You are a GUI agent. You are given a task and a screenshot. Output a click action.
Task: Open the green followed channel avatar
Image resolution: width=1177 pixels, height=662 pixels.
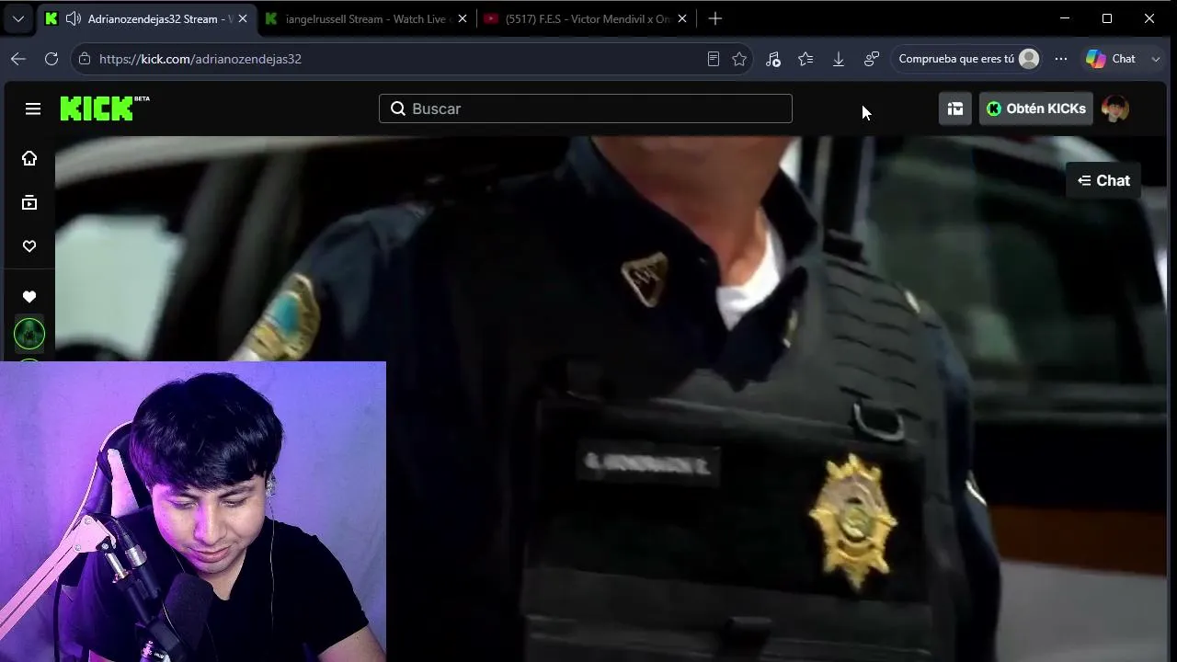point(29,334)
